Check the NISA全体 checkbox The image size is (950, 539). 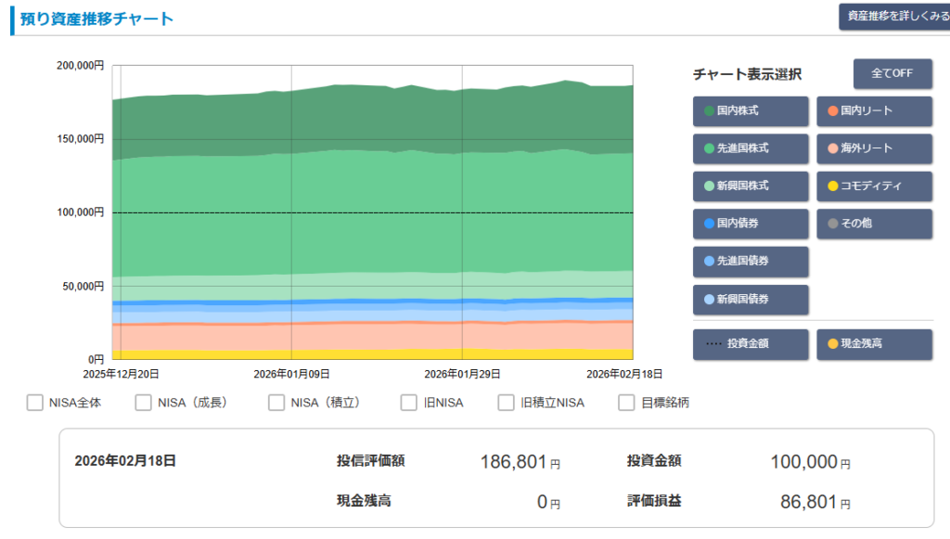[x=34, y=403]
